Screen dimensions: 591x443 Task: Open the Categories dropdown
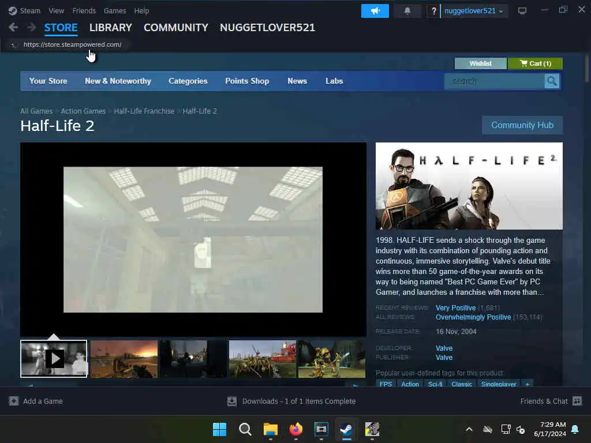[x=188, y=81]
